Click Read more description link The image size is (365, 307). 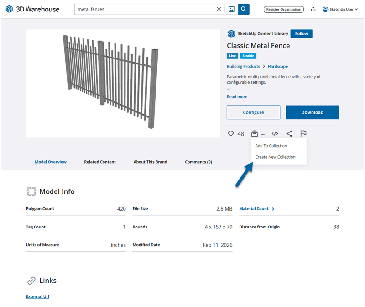coord(237,97)
